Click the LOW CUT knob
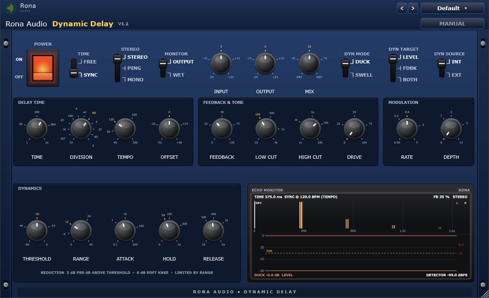This screenshot has height=298, width=489. coord(266,129)
